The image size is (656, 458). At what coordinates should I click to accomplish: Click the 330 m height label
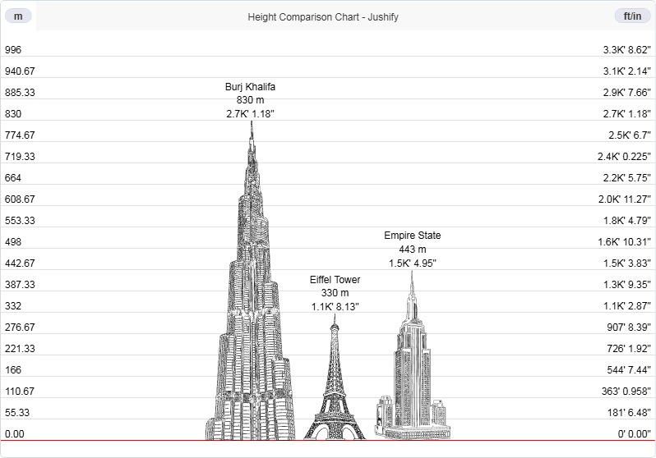point(335,293)
